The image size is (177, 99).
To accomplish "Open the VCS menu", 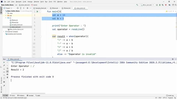I will tap(55, 2).
